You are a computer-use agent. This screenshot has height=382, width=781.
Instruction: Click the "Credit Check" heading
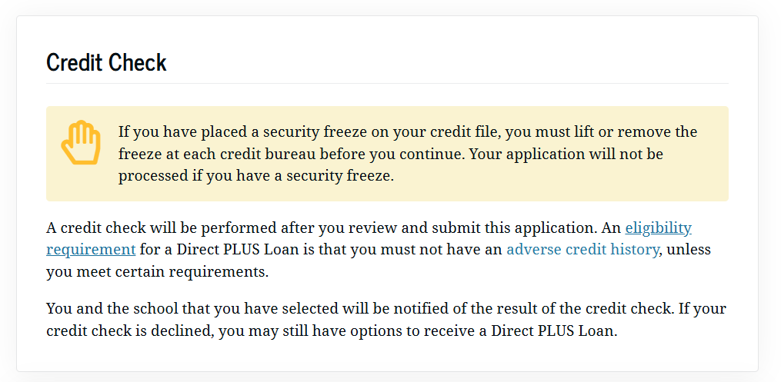pyautogui.click(x=106, y=62)
